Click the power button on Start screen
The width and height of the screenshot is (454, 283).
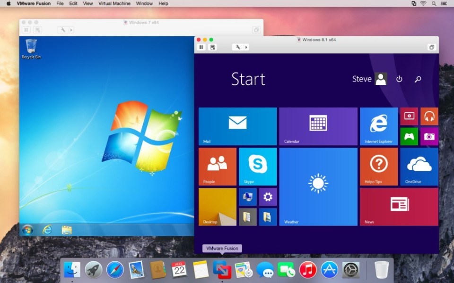coord(399,79)
